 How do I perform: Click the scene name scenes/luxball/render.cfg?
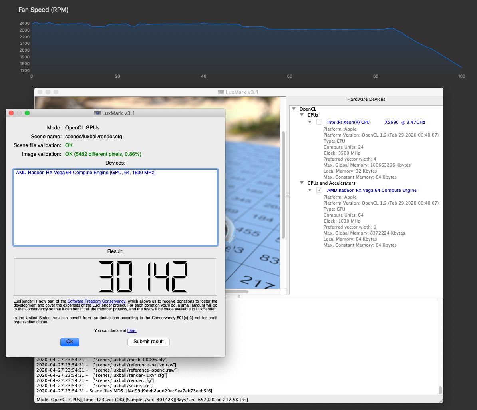coord(93,136)
